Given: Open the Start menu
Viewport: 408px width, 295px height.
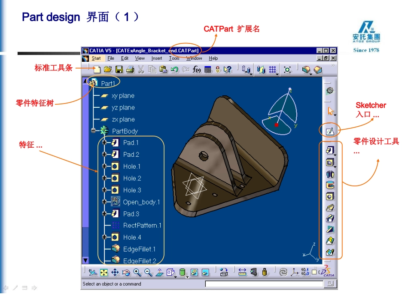Looking at the screenshot, I should pos(96,58).
